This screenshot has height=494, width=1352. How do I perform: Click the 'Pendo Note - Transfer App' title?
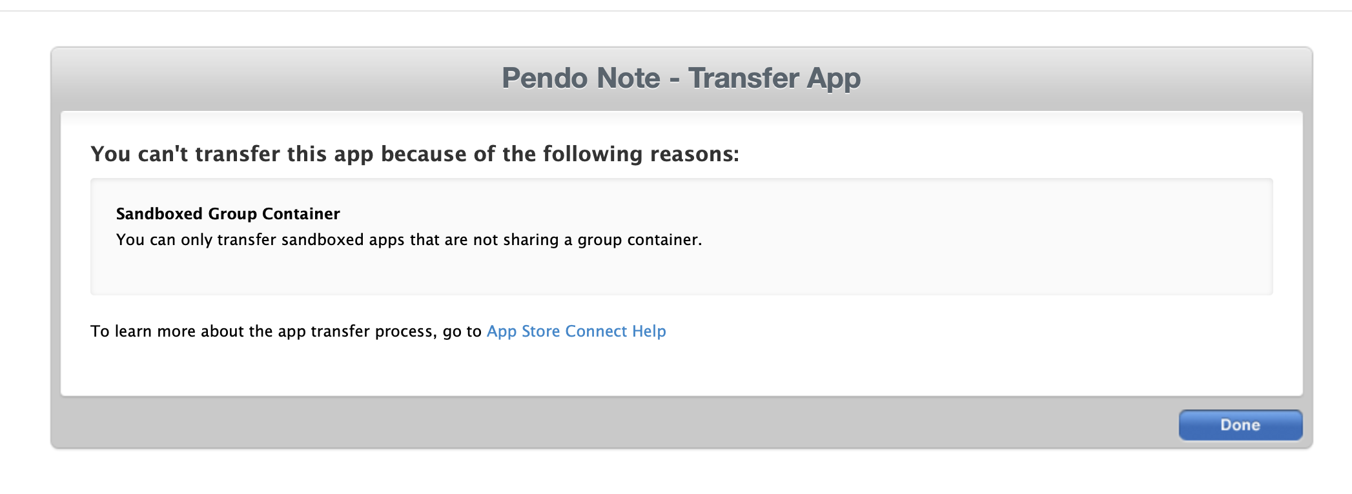pos(681,78)
